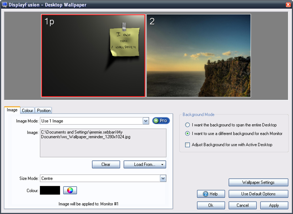This screenshot has height=214, width=293.
Task: Cancel the wallpaper changes
Action: click(242, 205)
